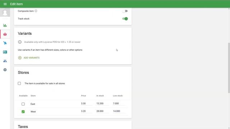This screenshot has height=129, width=230.
Task: Click the Track stock label
Action: (x=24, y=19)
